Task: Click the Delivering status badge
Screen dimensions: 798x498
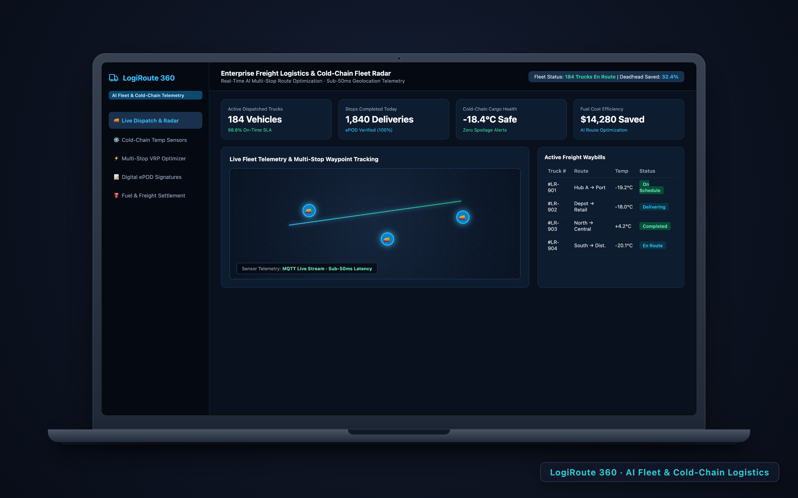Action: click(654, 207)
